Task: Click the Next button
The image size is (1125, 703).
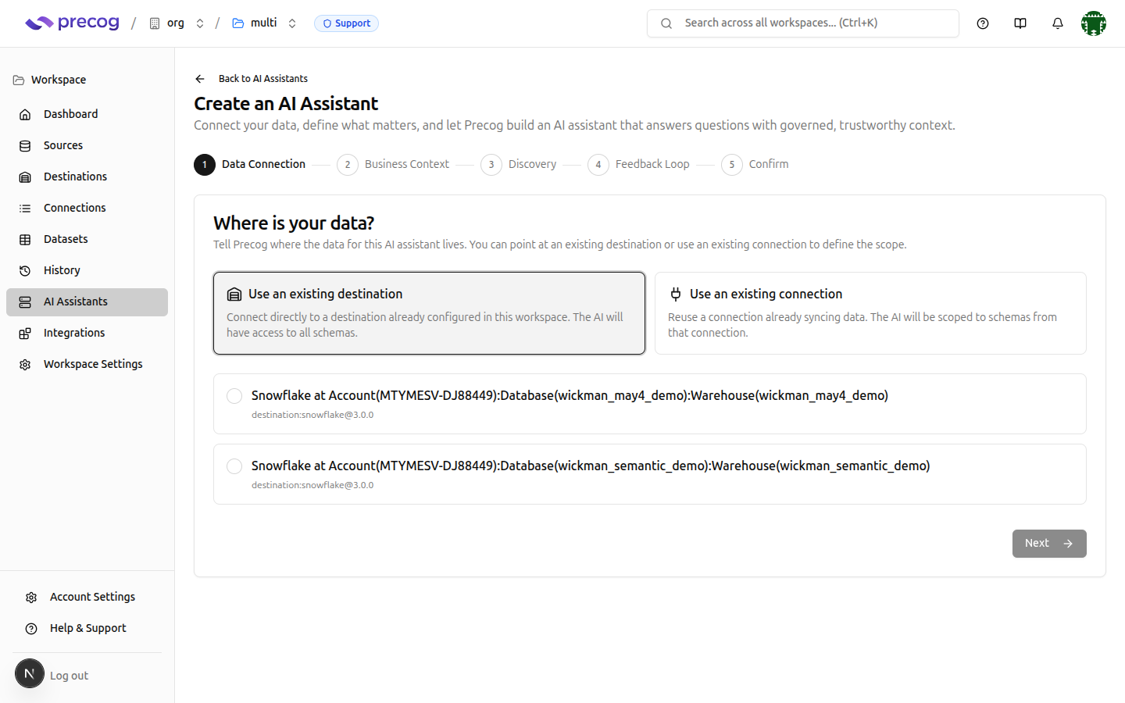Action: click(x=1049, y=544)
